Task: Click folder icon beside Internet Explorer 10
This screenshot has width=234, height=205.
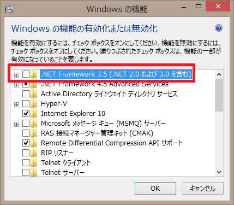Action: pyautogui.click(x=34, y=114)
